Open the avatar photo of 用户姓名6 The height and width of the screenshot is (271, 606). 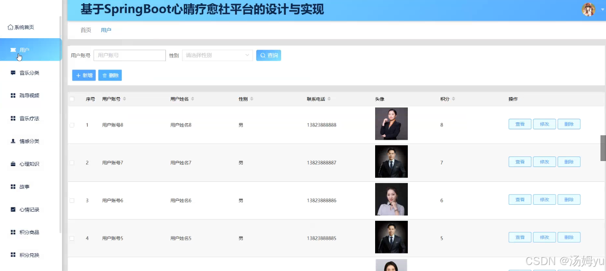click(x=391, y=199)
